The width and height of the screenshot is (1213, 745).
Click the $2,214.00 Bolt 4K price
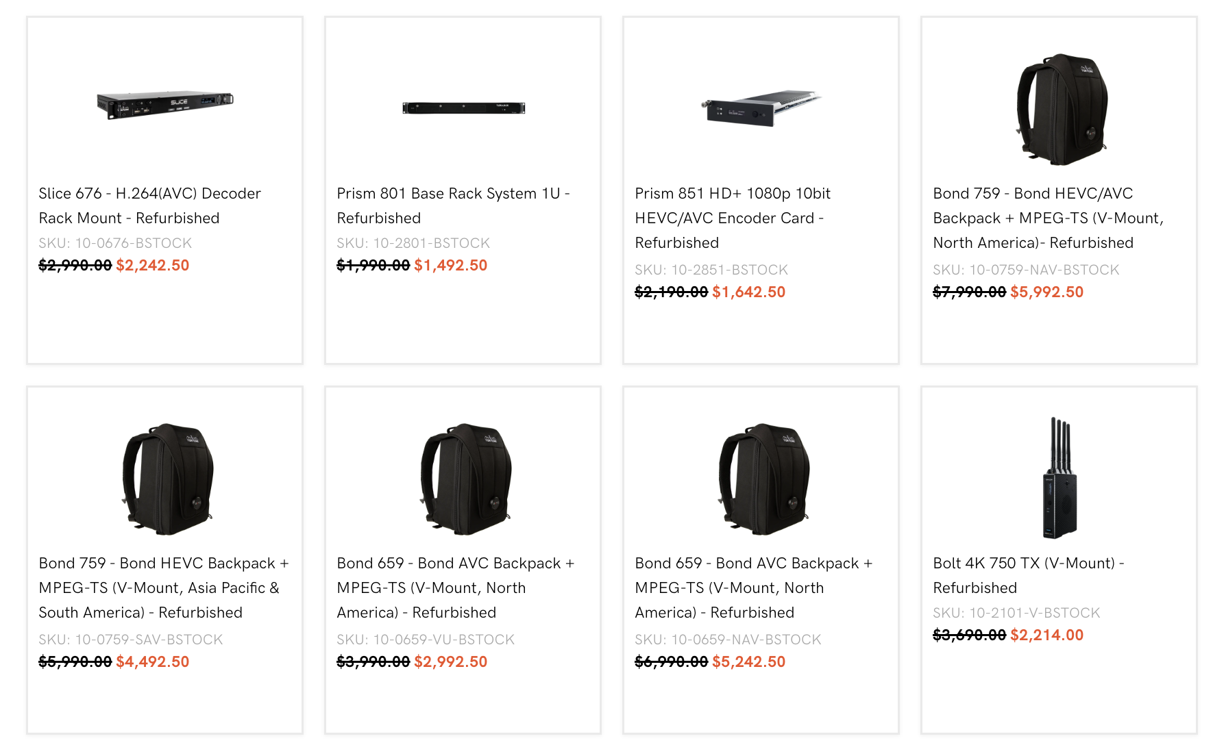coord(1046,635)
